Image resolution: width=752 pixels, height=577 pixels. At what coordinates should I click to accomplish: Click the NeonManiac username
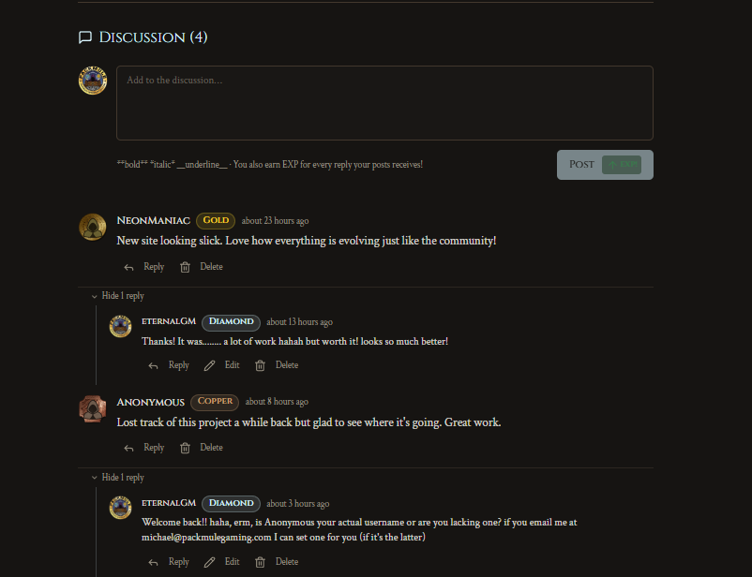[154, 221]
